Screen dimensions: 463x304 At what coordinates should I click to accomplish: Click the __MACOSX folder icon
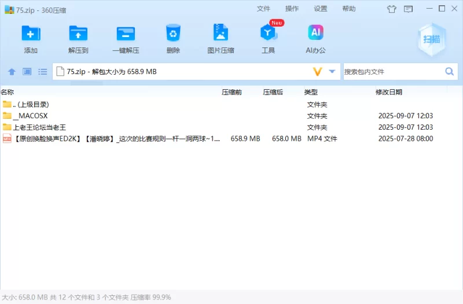7,115
